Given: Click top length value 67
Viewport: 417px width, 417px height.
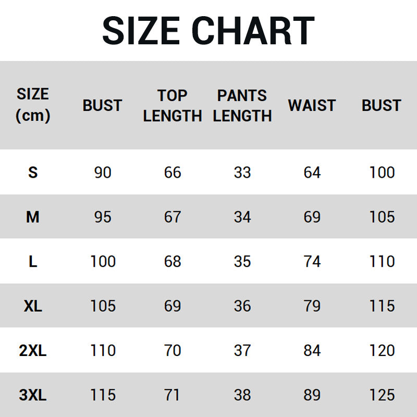Looking at the screenshot, I should point(173,217).
